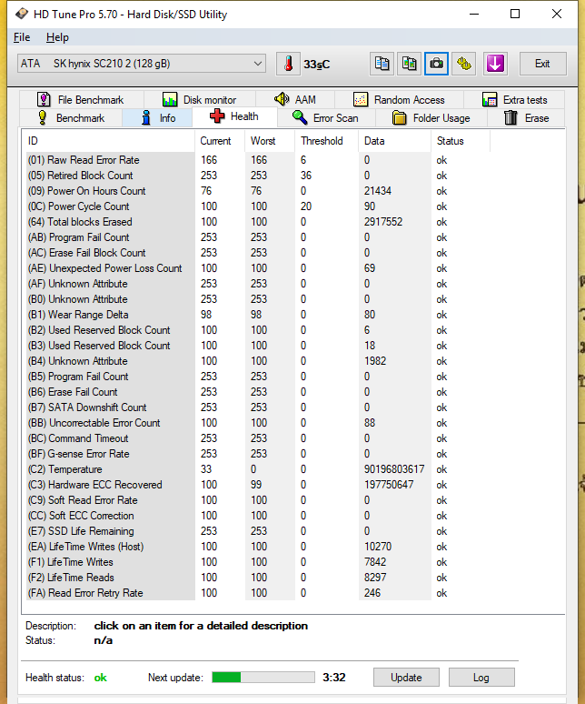
Task: Click the purple down-arrow minimize-to-tray icon
Action: pos(495,64)
